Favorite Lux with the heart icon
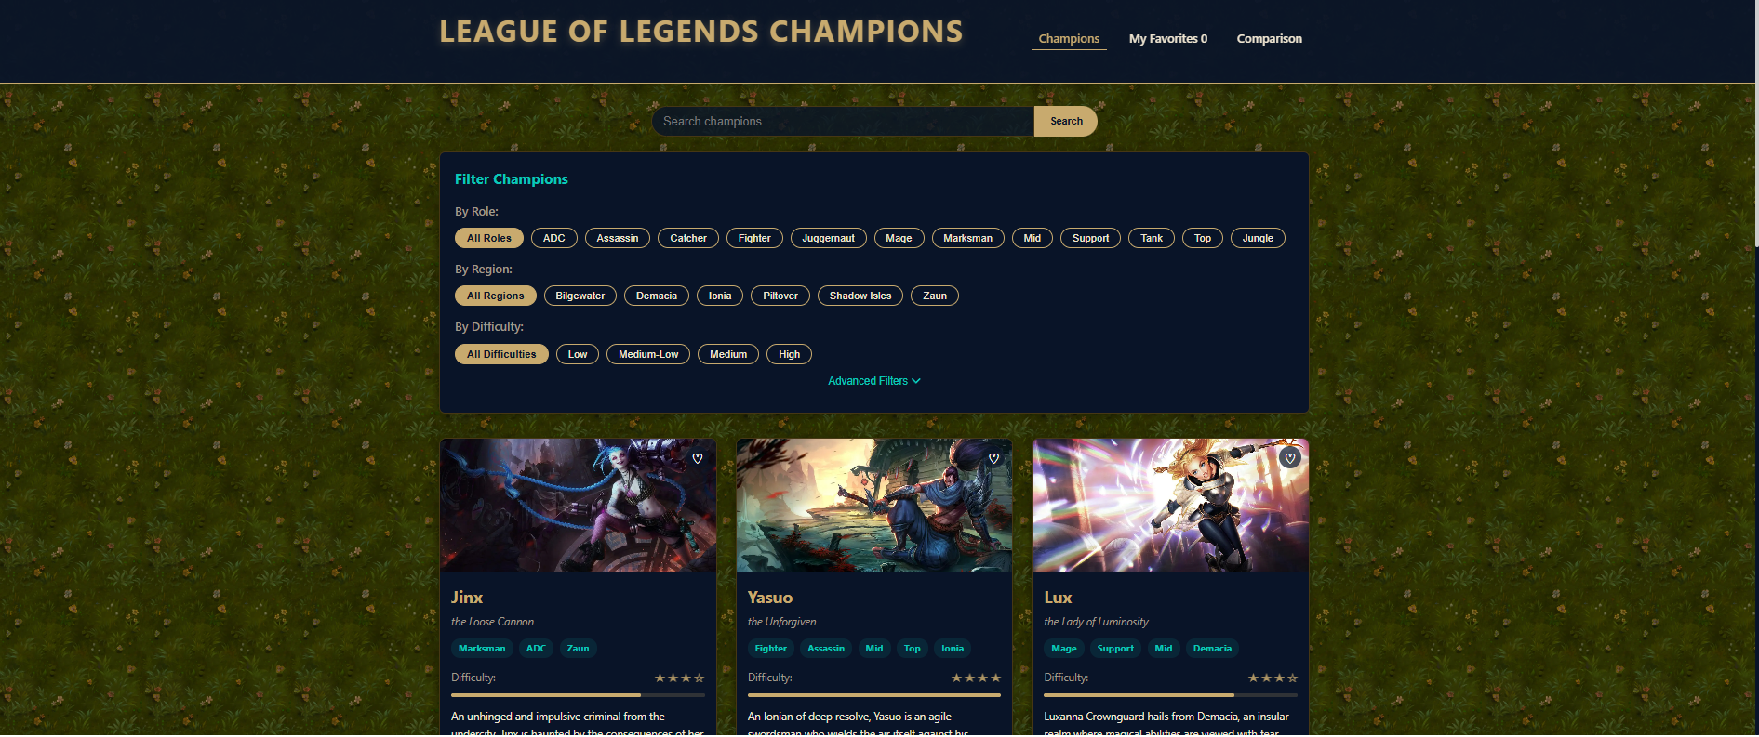Screen dimensions: 1759x737 coord(1290,458)
